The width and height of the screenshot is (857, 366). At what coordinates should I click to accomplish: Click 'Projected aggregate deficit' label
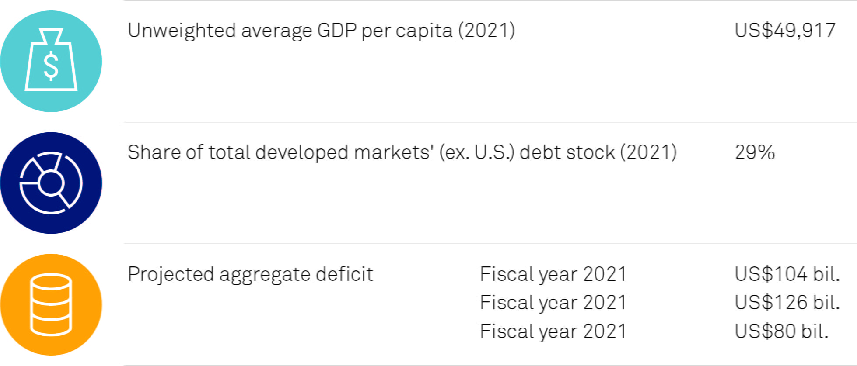pyautogui.click(x=250, y=275)
